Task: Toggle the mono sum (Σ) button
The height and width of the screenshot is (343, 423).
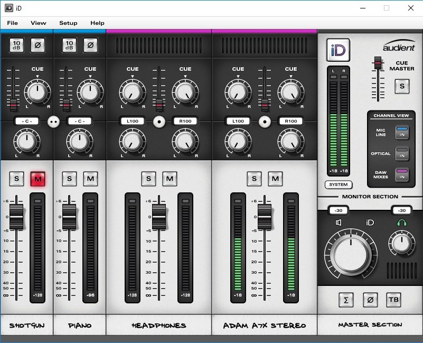Action: click(346, 300)
